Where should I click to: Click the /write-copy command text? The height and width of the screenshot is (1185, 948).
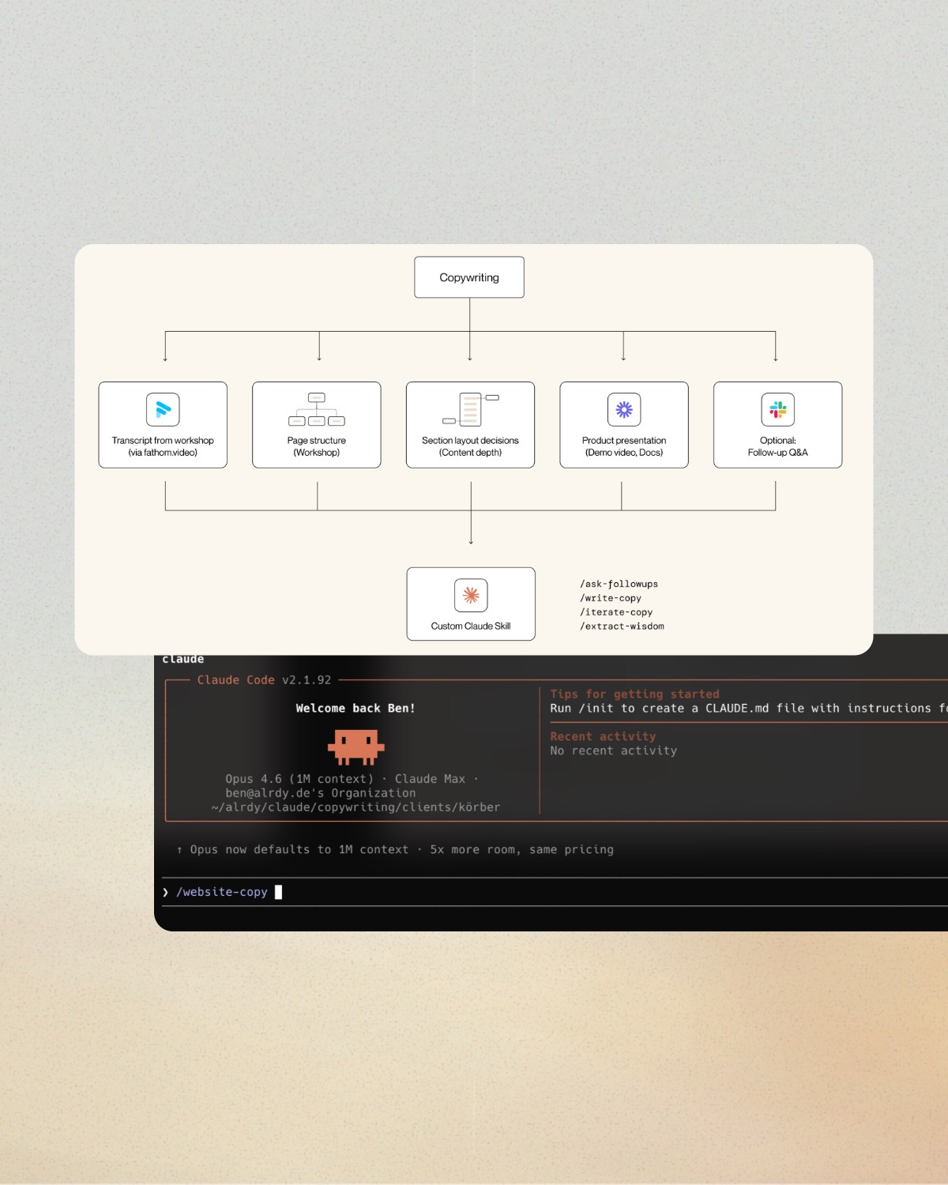click(611, 598)
